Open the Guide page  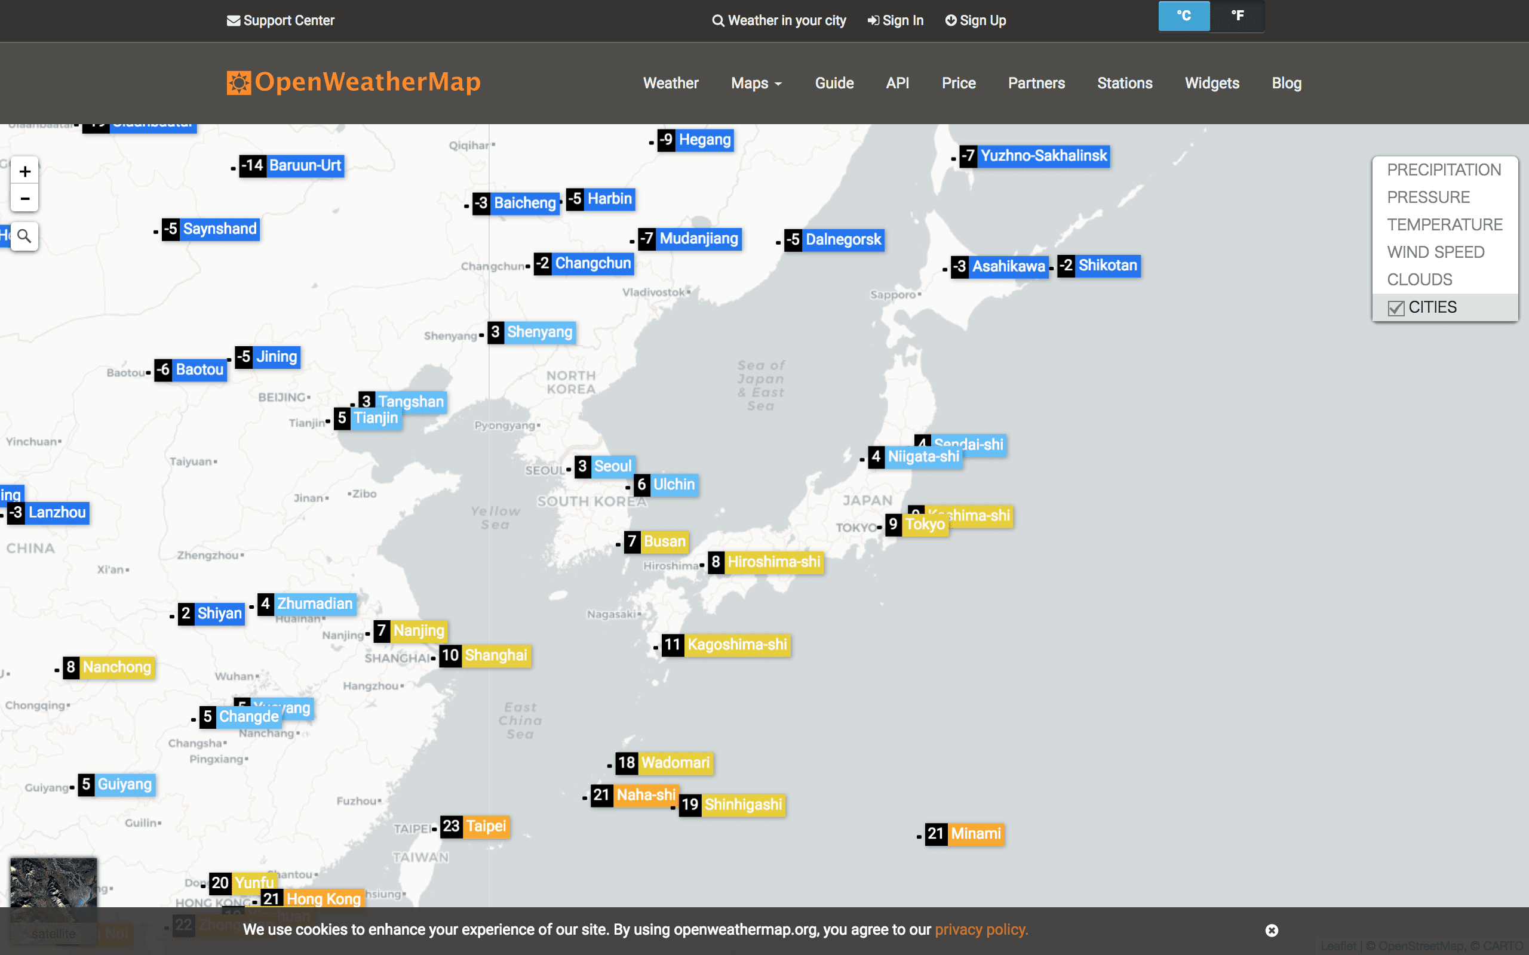834,84
